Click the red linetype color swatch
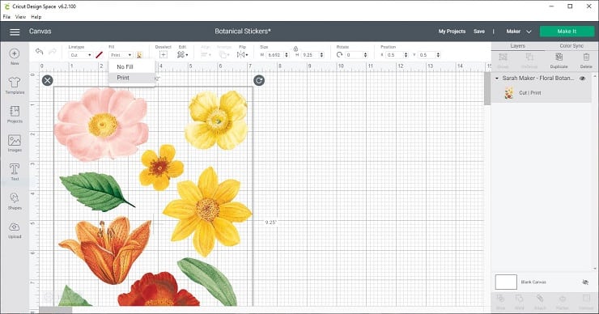599x314 pixels. point(100,55)
